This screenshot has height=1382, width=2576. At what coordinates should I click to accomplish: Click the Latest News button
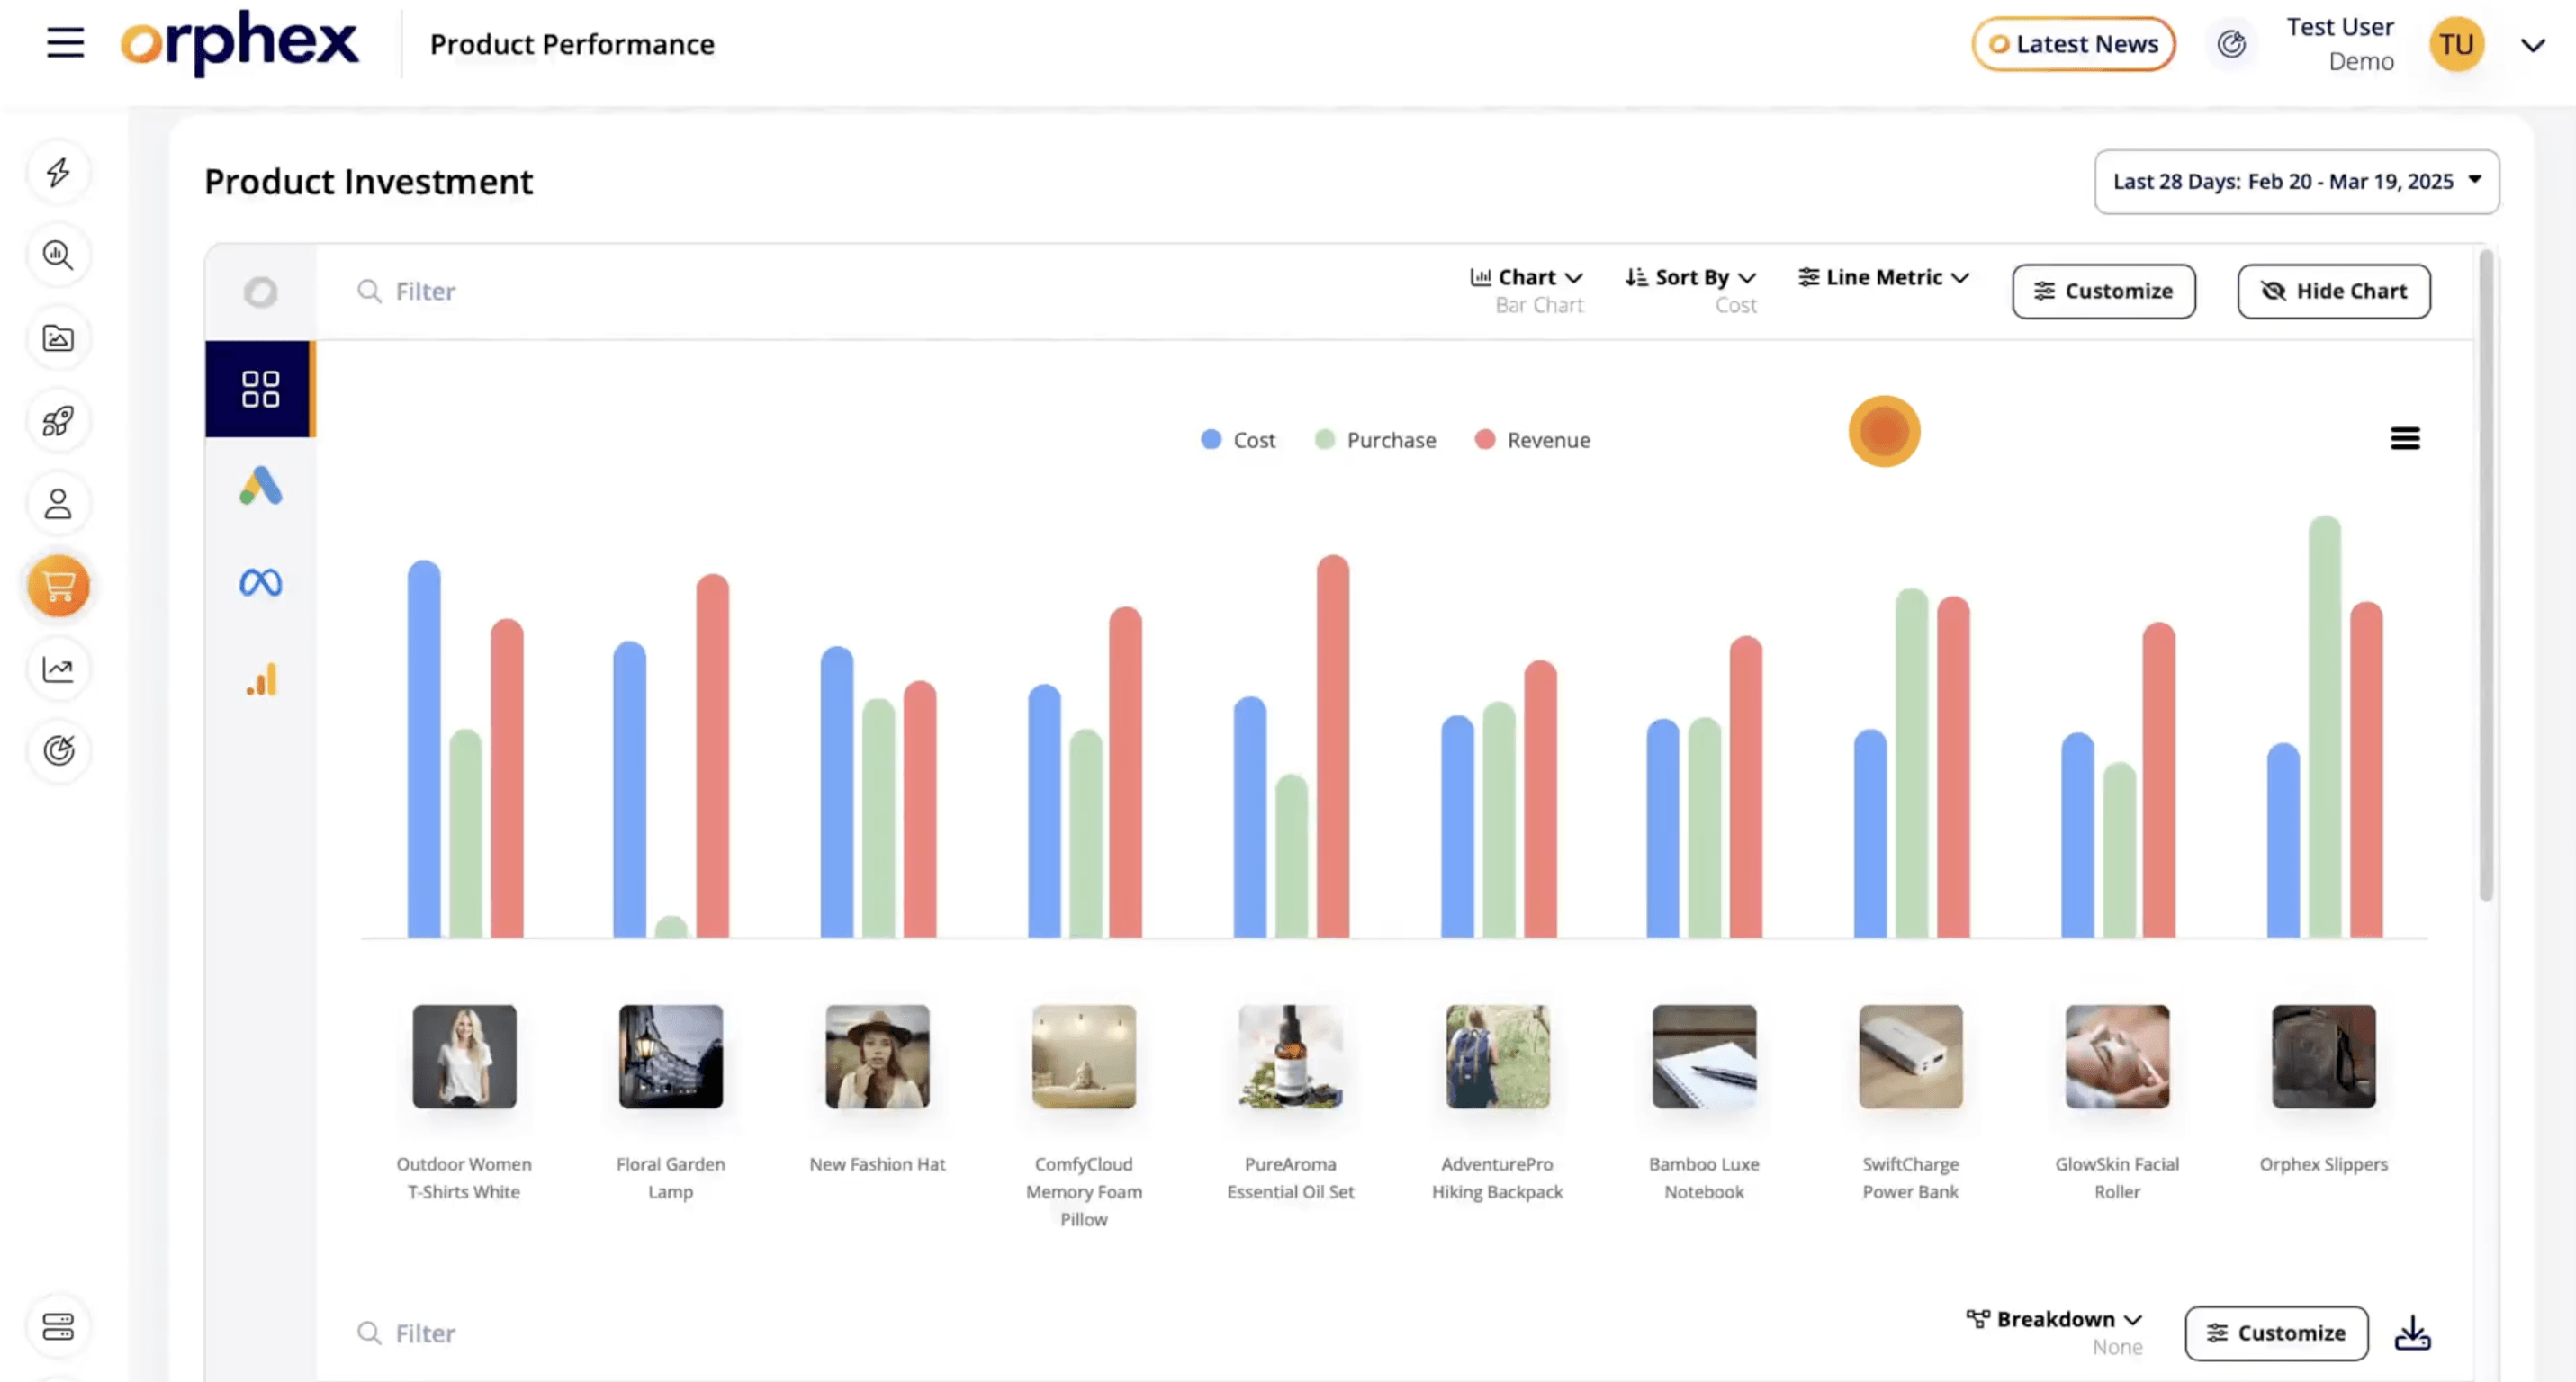point(2074,44)
